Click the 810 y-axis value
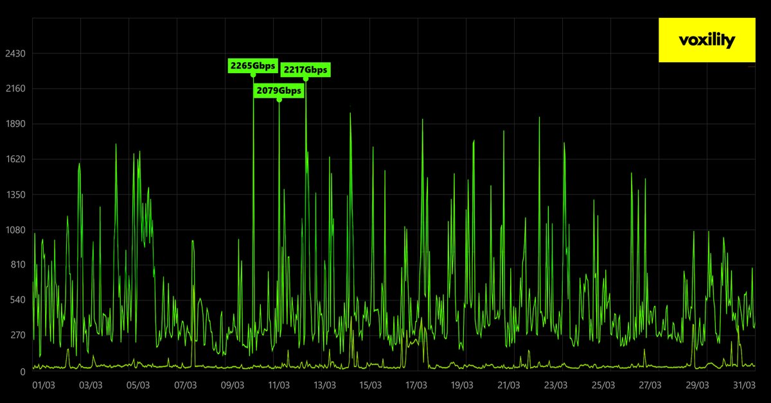771x403 pixels. pyautogui.click(x=17, y=264)
